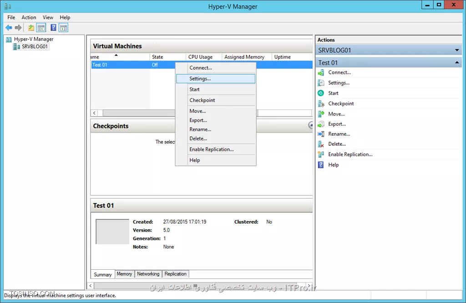Choose Start in the context menu
466x303 pixels.
[215, 89]
